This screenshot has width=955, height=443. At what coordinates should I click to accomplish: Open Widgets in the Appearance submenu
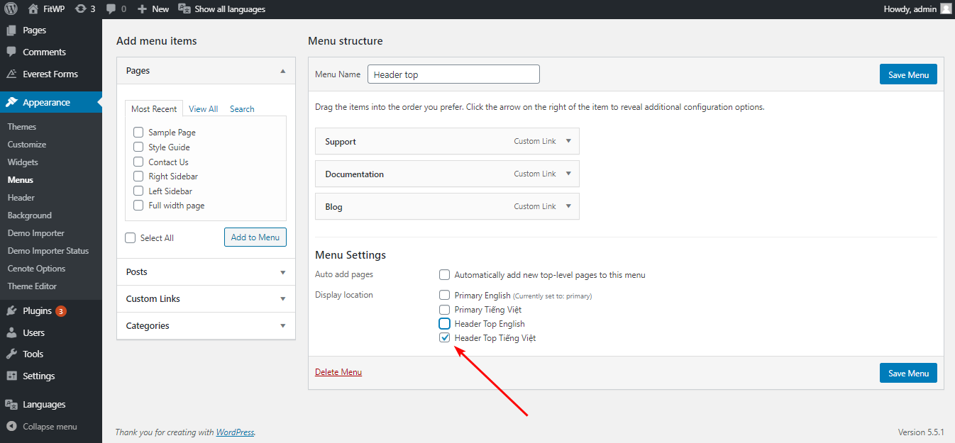23,162
